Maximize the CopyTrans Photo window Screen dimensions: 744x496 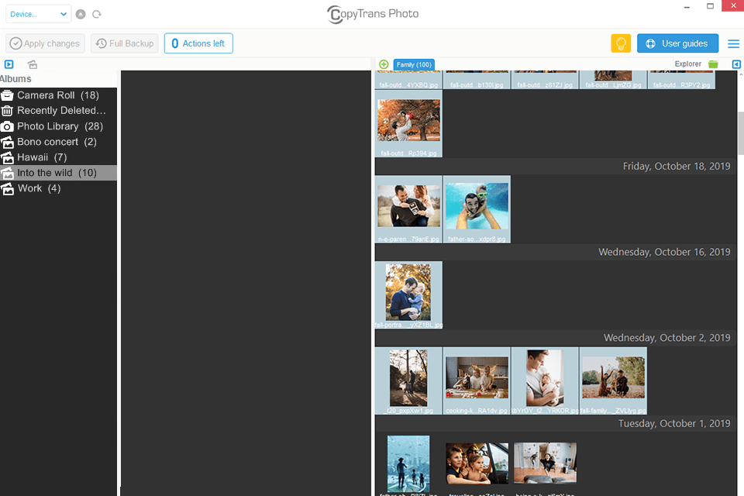710,6
